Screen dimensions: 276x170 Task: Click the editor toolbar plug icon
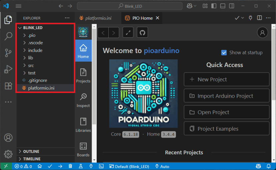pos(250,18)
